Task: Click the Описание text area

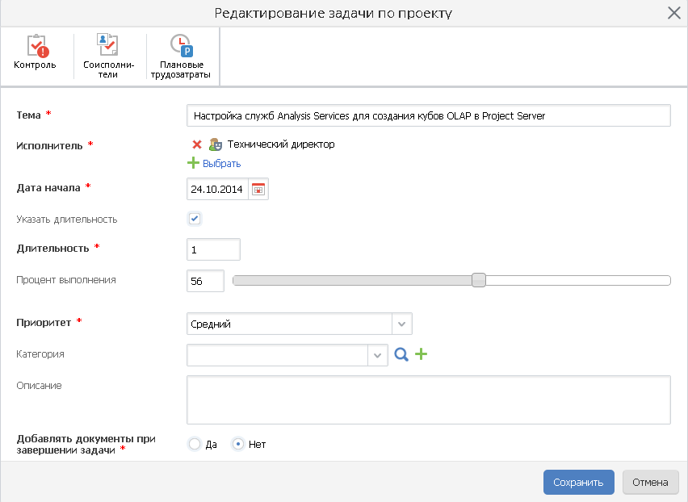Action: pyautogui.click(x=429, y=400)
